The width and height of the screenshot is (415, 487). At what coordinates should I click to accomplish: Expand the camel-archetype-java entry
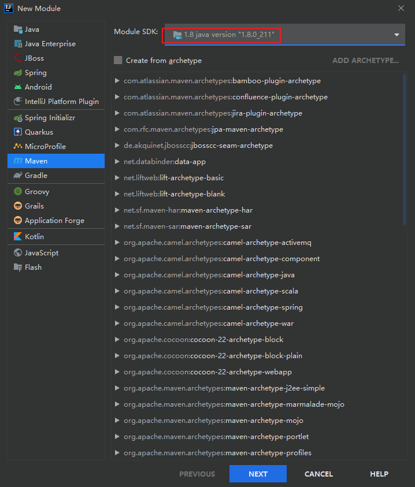(x=117, y=275)
